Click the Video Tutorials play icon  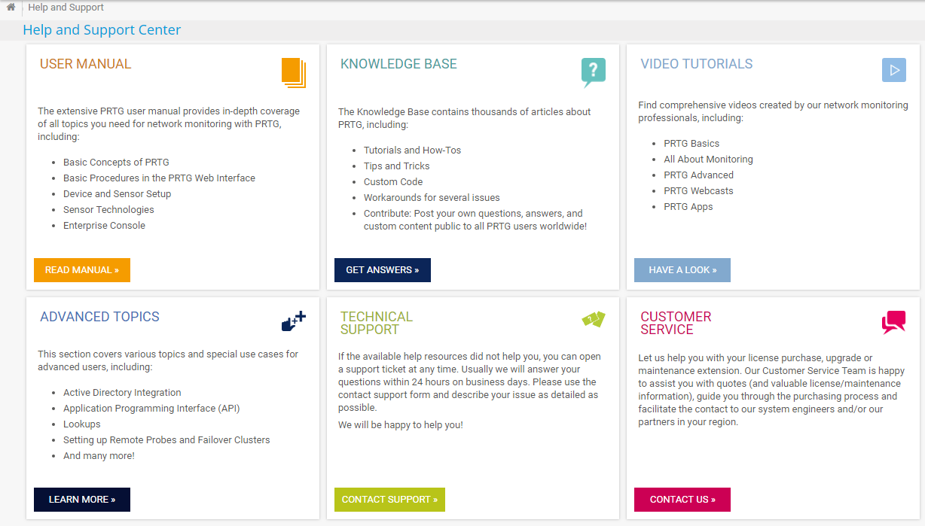893,70
